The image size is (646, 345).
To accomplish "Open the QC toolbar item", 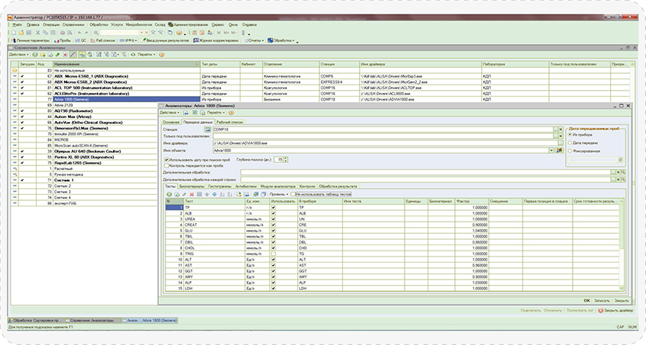I will click(81, 40).
